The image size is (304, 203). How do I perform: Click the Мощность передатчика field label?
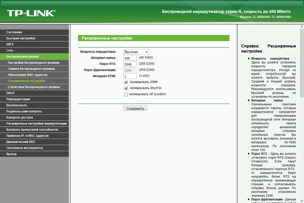(x=98, y=52)
